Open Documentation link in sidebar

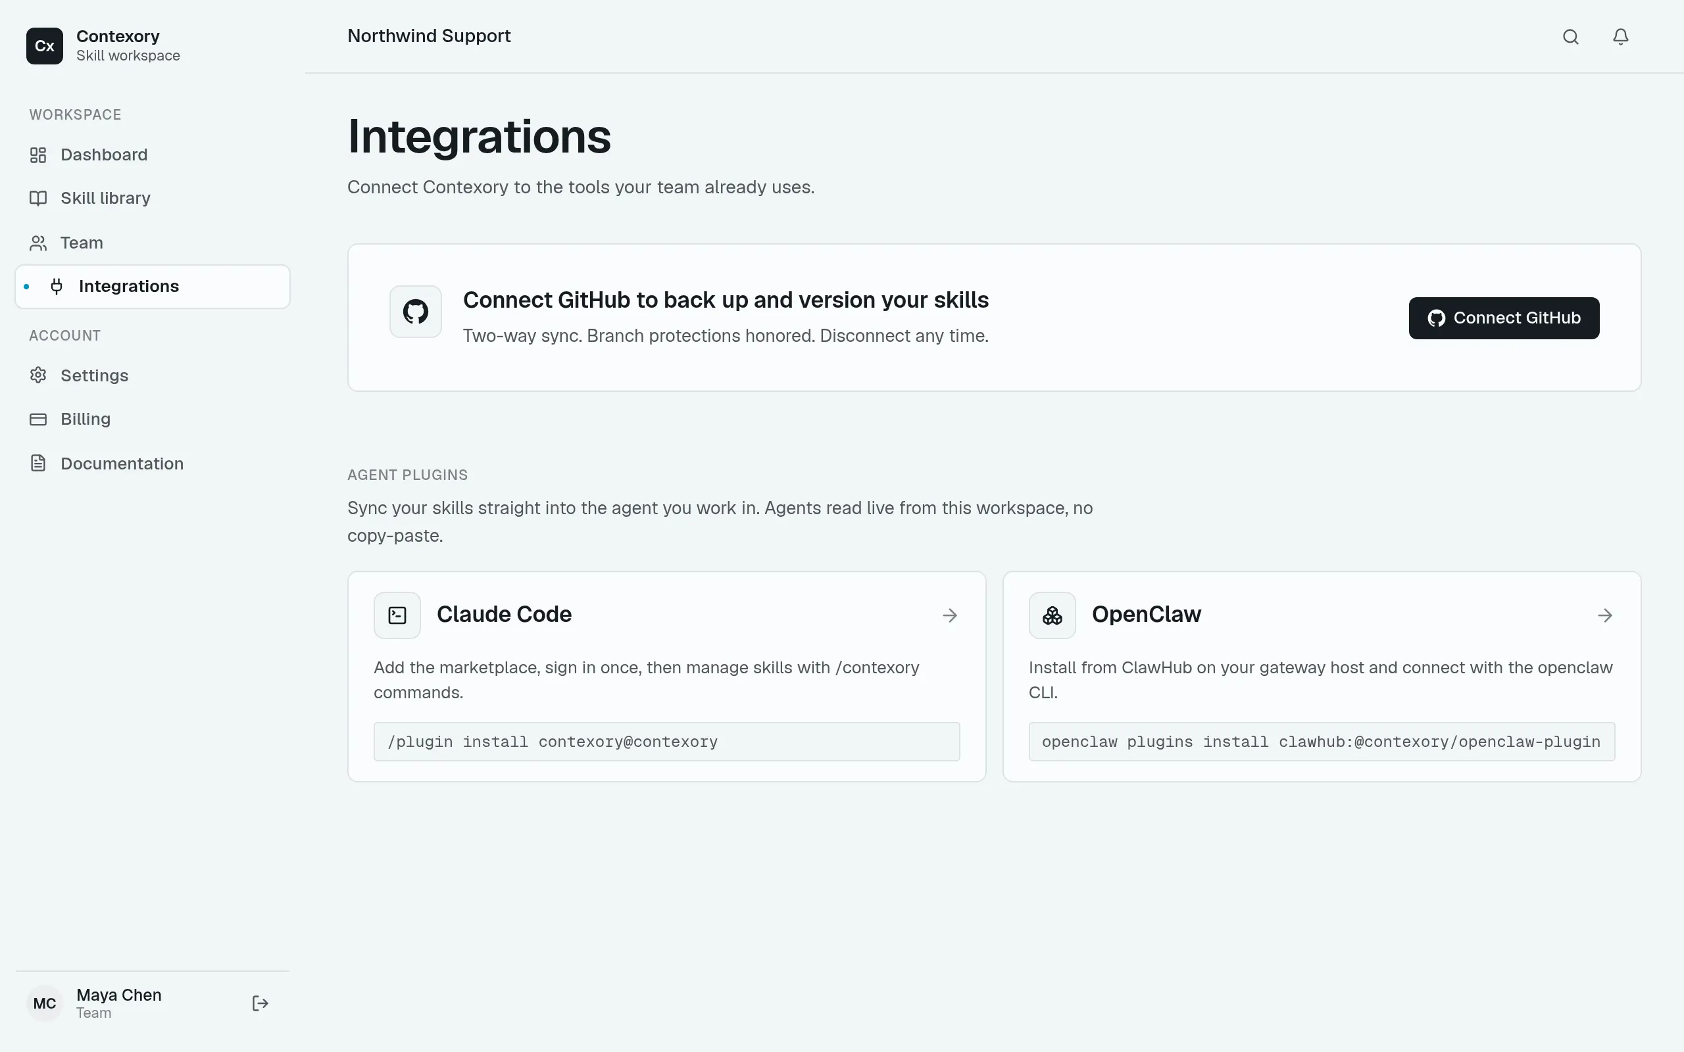(153, 464)
